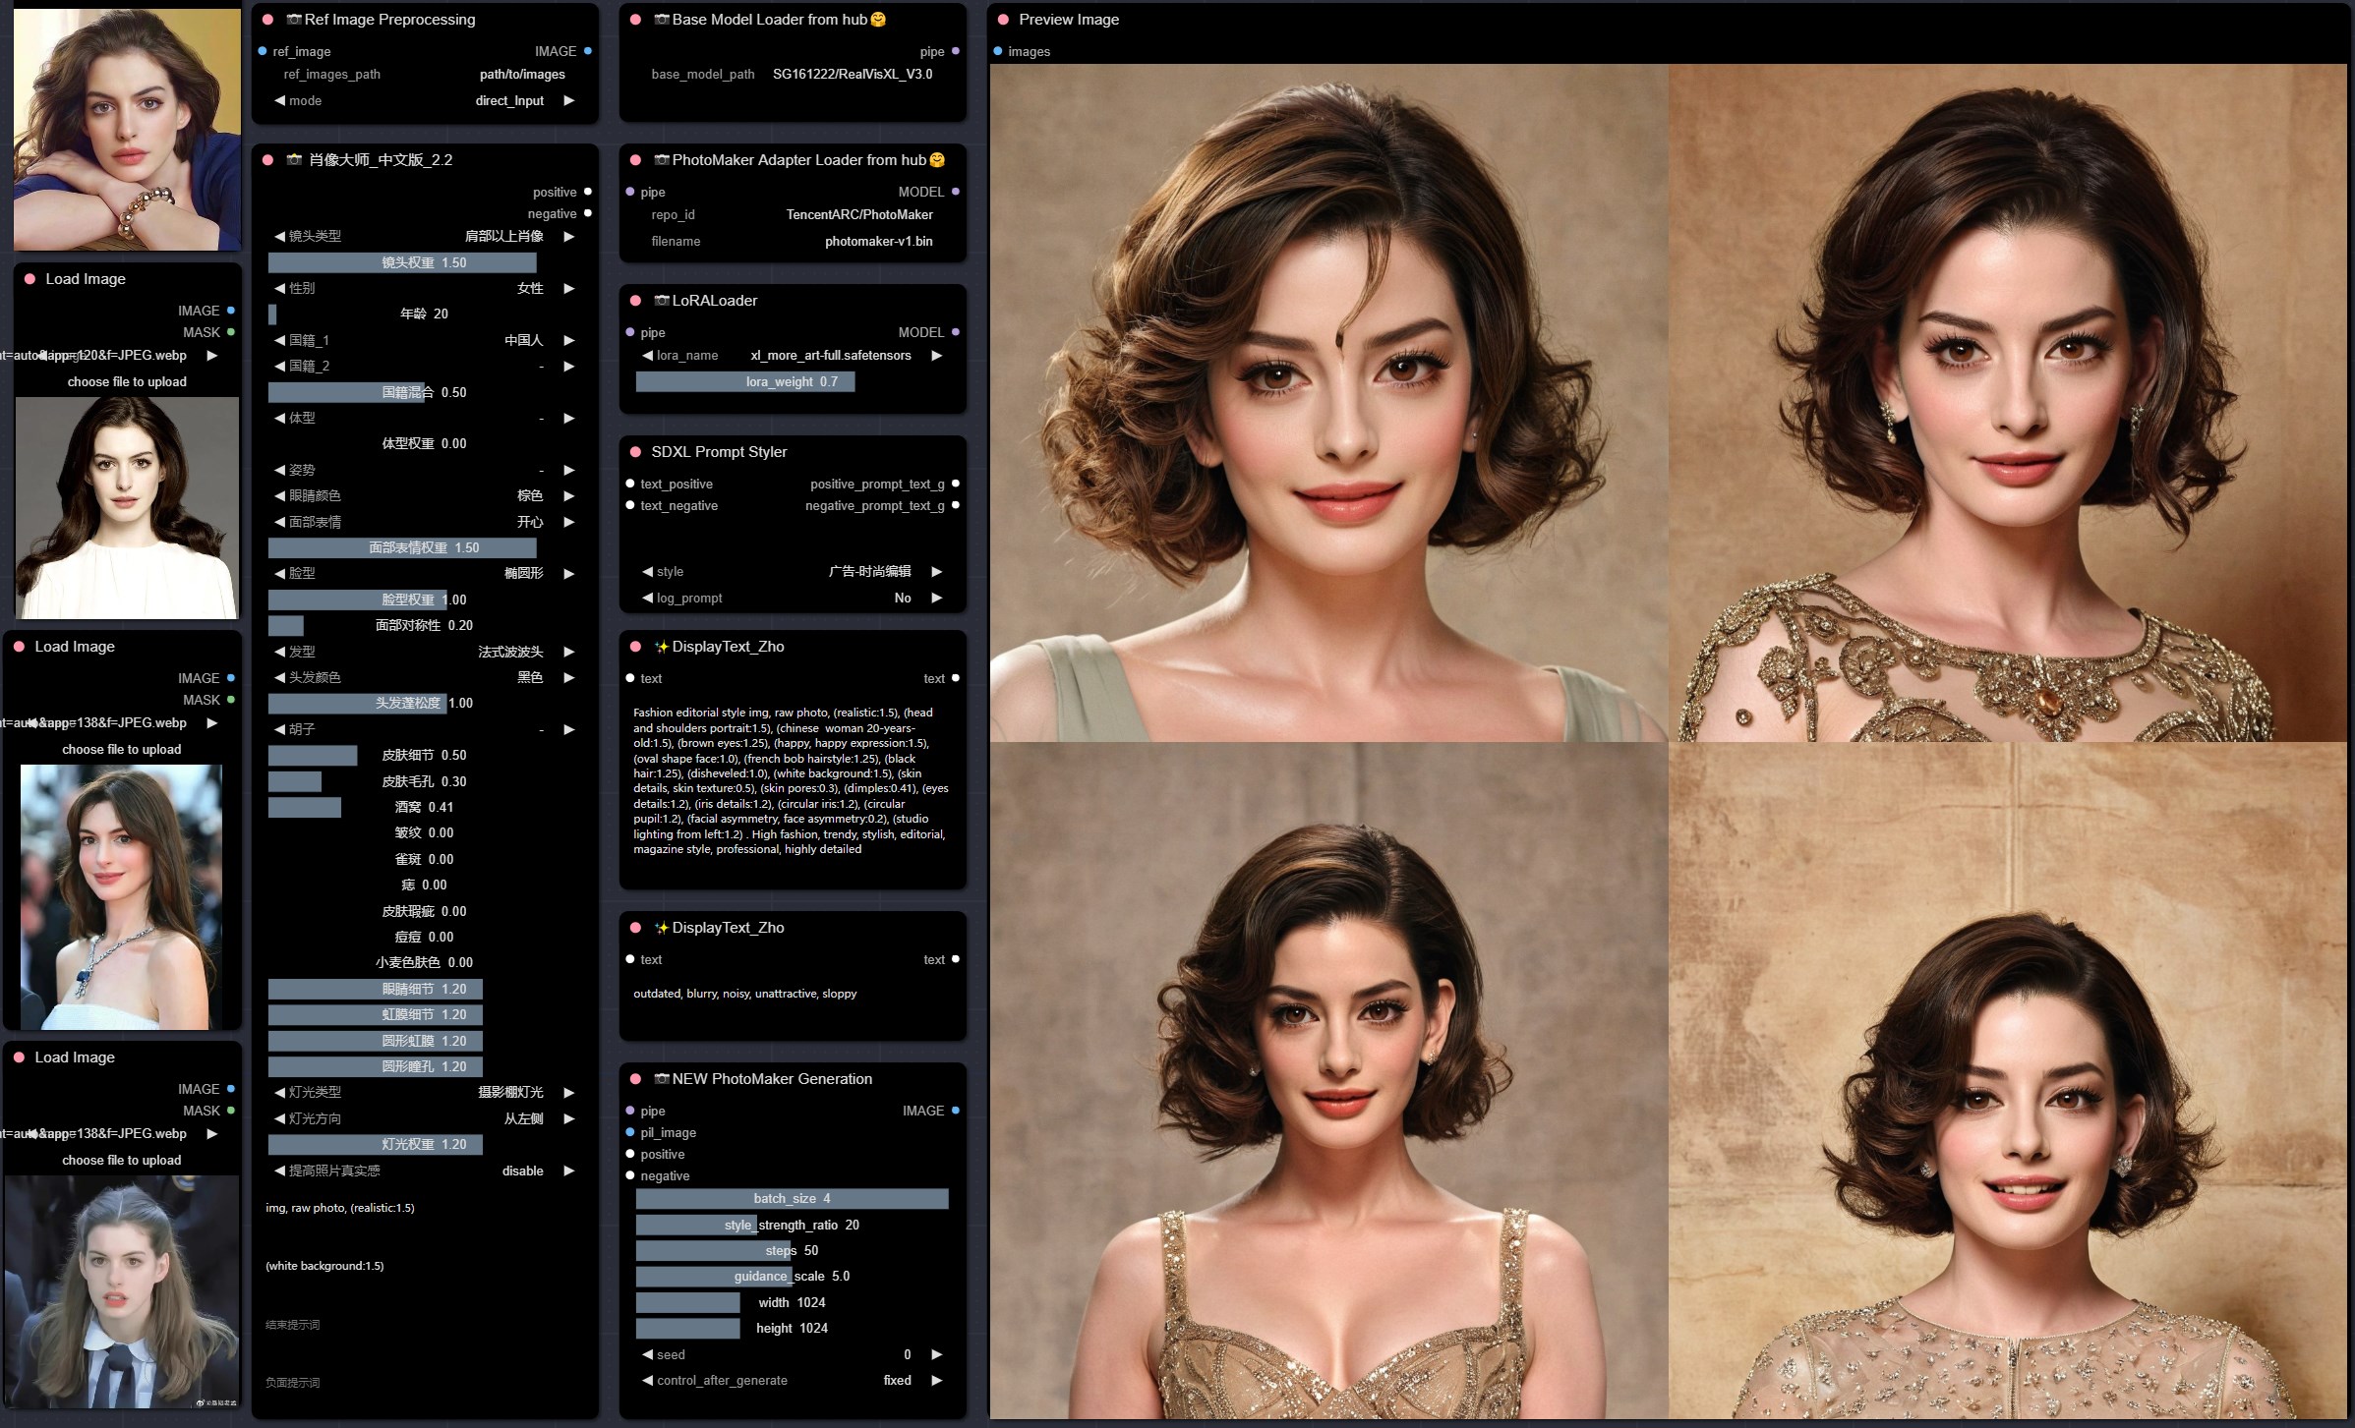Screen dimensions: 2355x1428
Task: Open the lora_name xl_more_art-full.safetensors dropdown
Action: click(830, 356)
